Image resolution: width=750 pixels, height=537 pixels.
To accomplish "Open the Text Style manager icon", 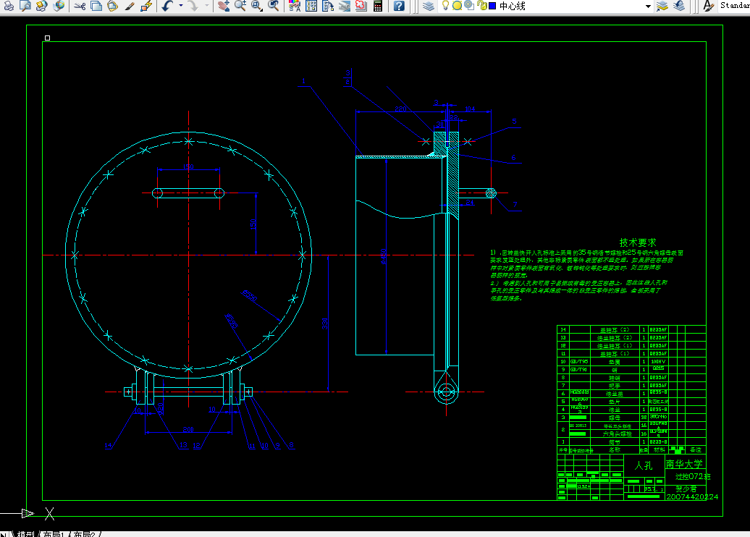I will tap(708, 6).
